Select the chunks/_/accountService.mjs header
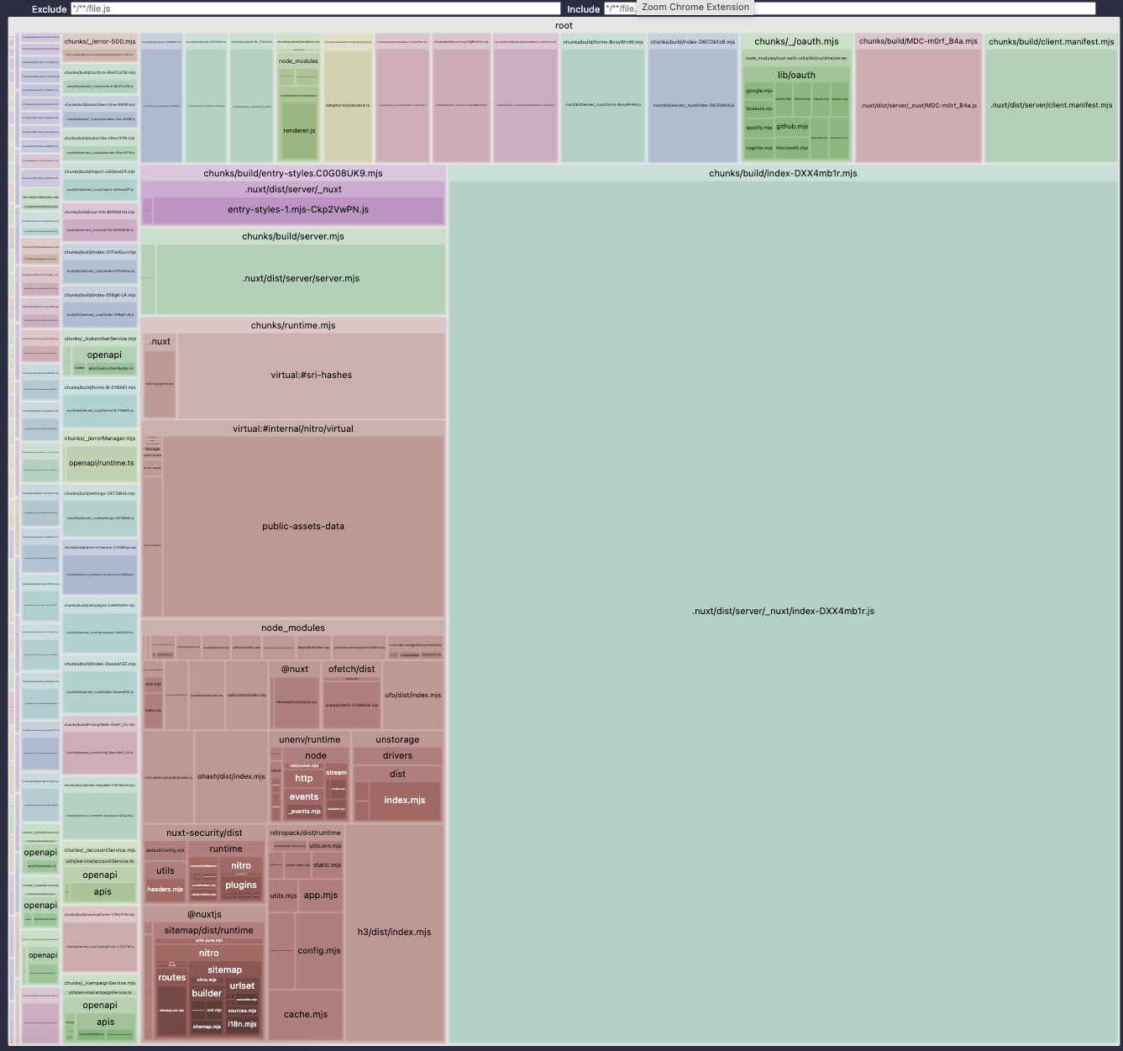The width and height of the screenshot is (1123, 1051). tap(100, 850)
